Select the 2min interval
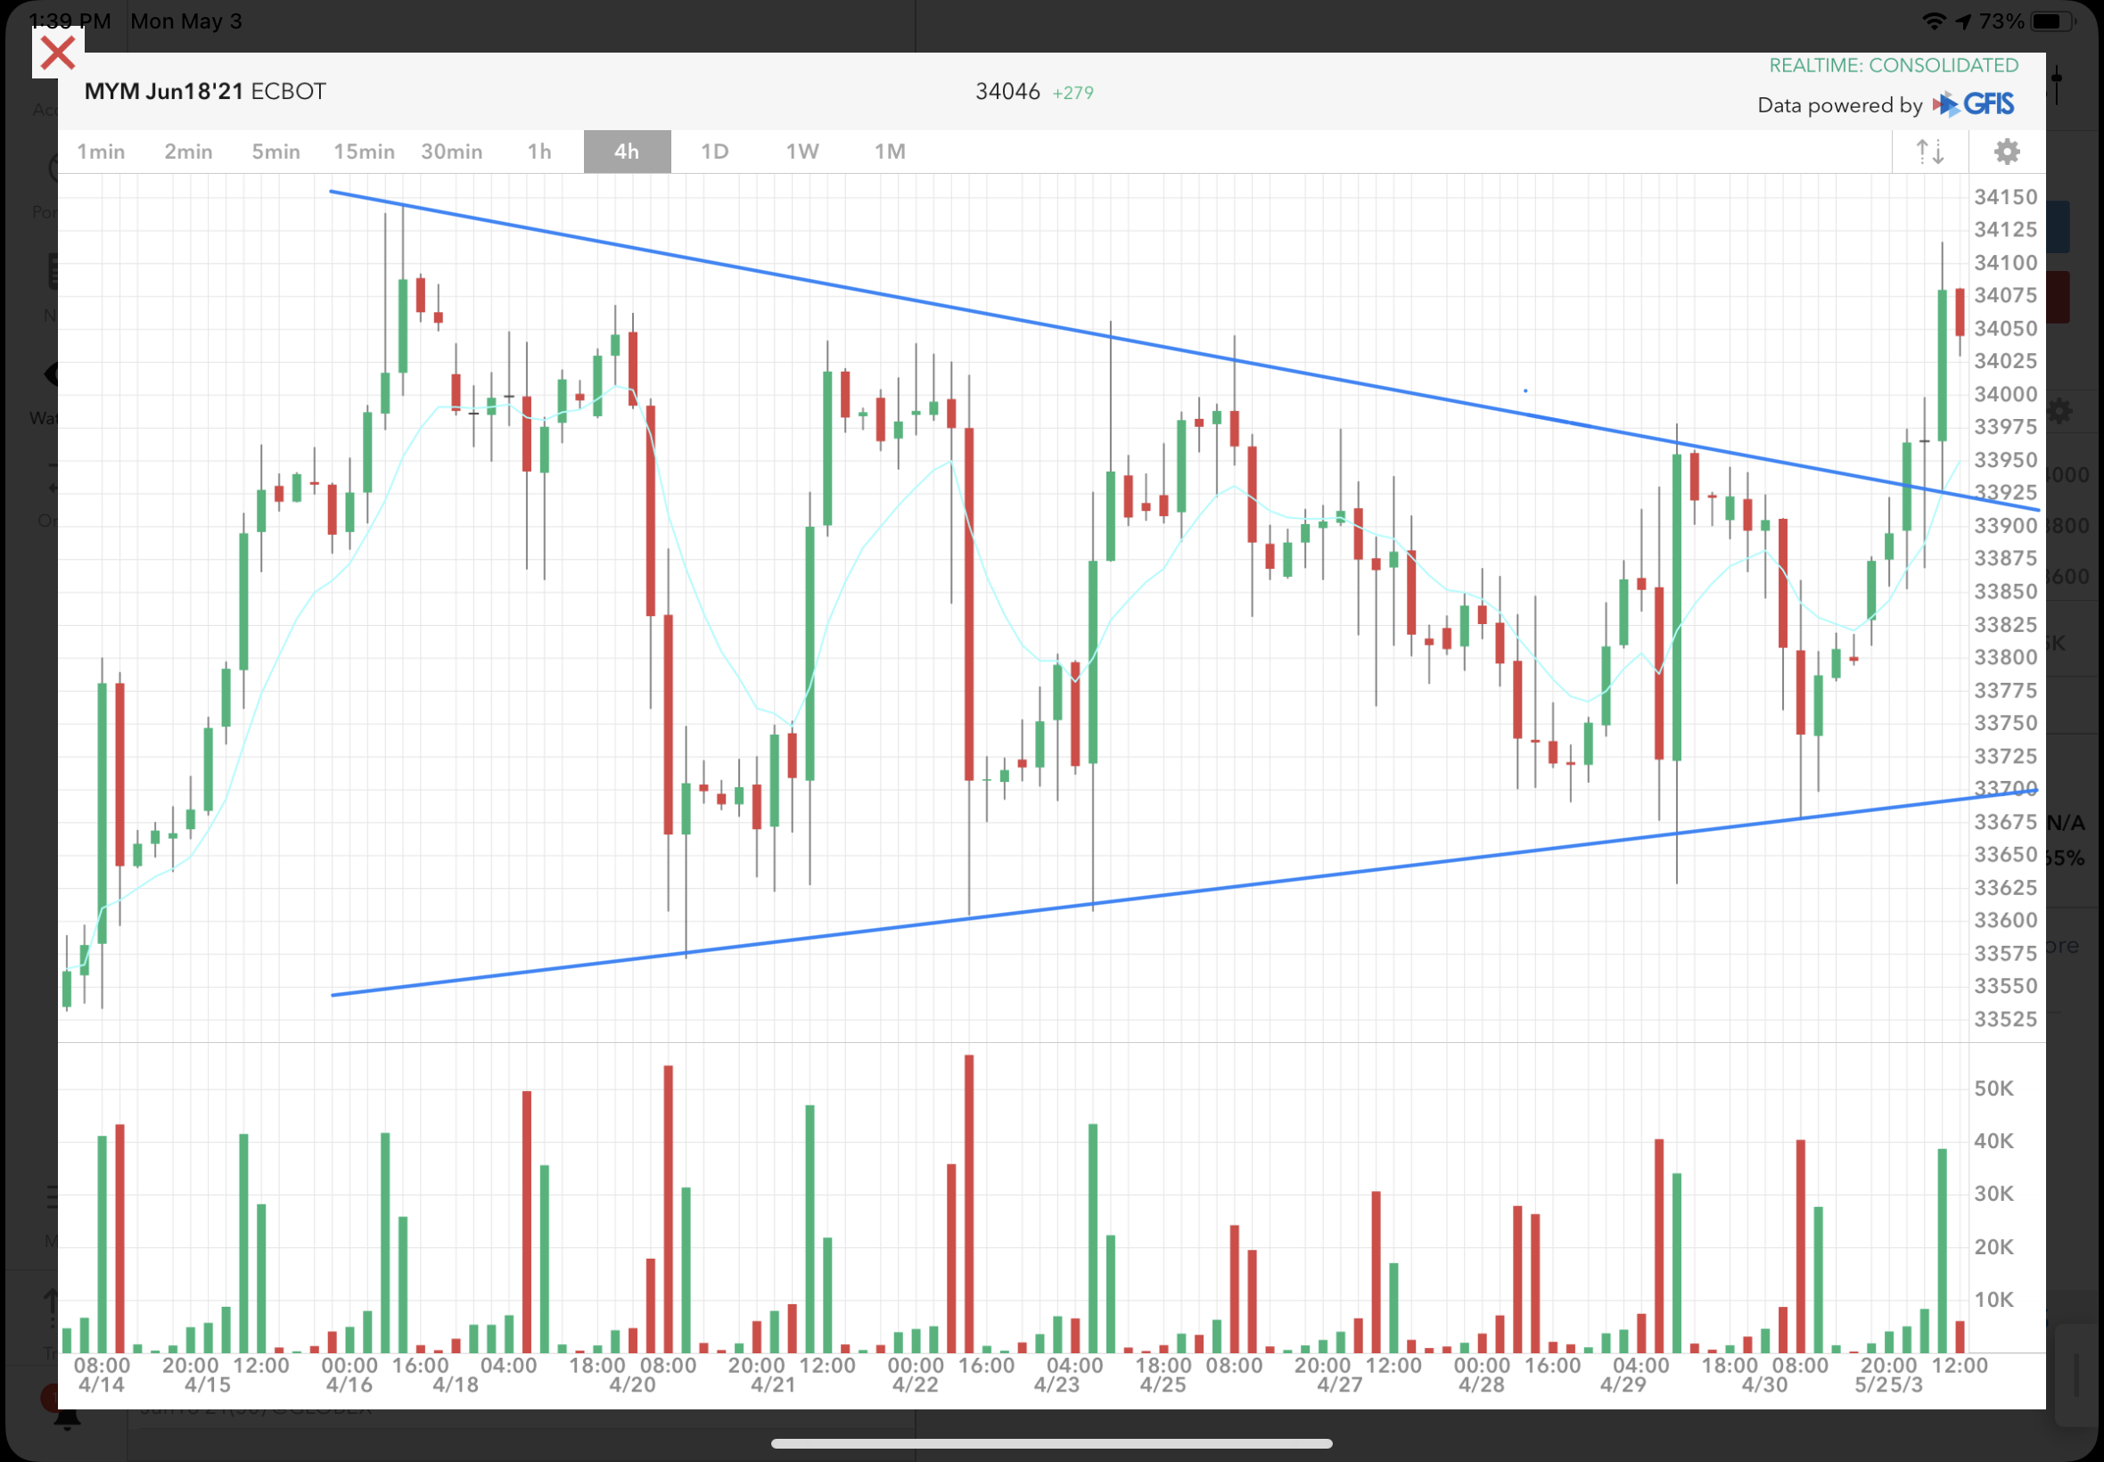The image size is (2104, 1462). 188,152
